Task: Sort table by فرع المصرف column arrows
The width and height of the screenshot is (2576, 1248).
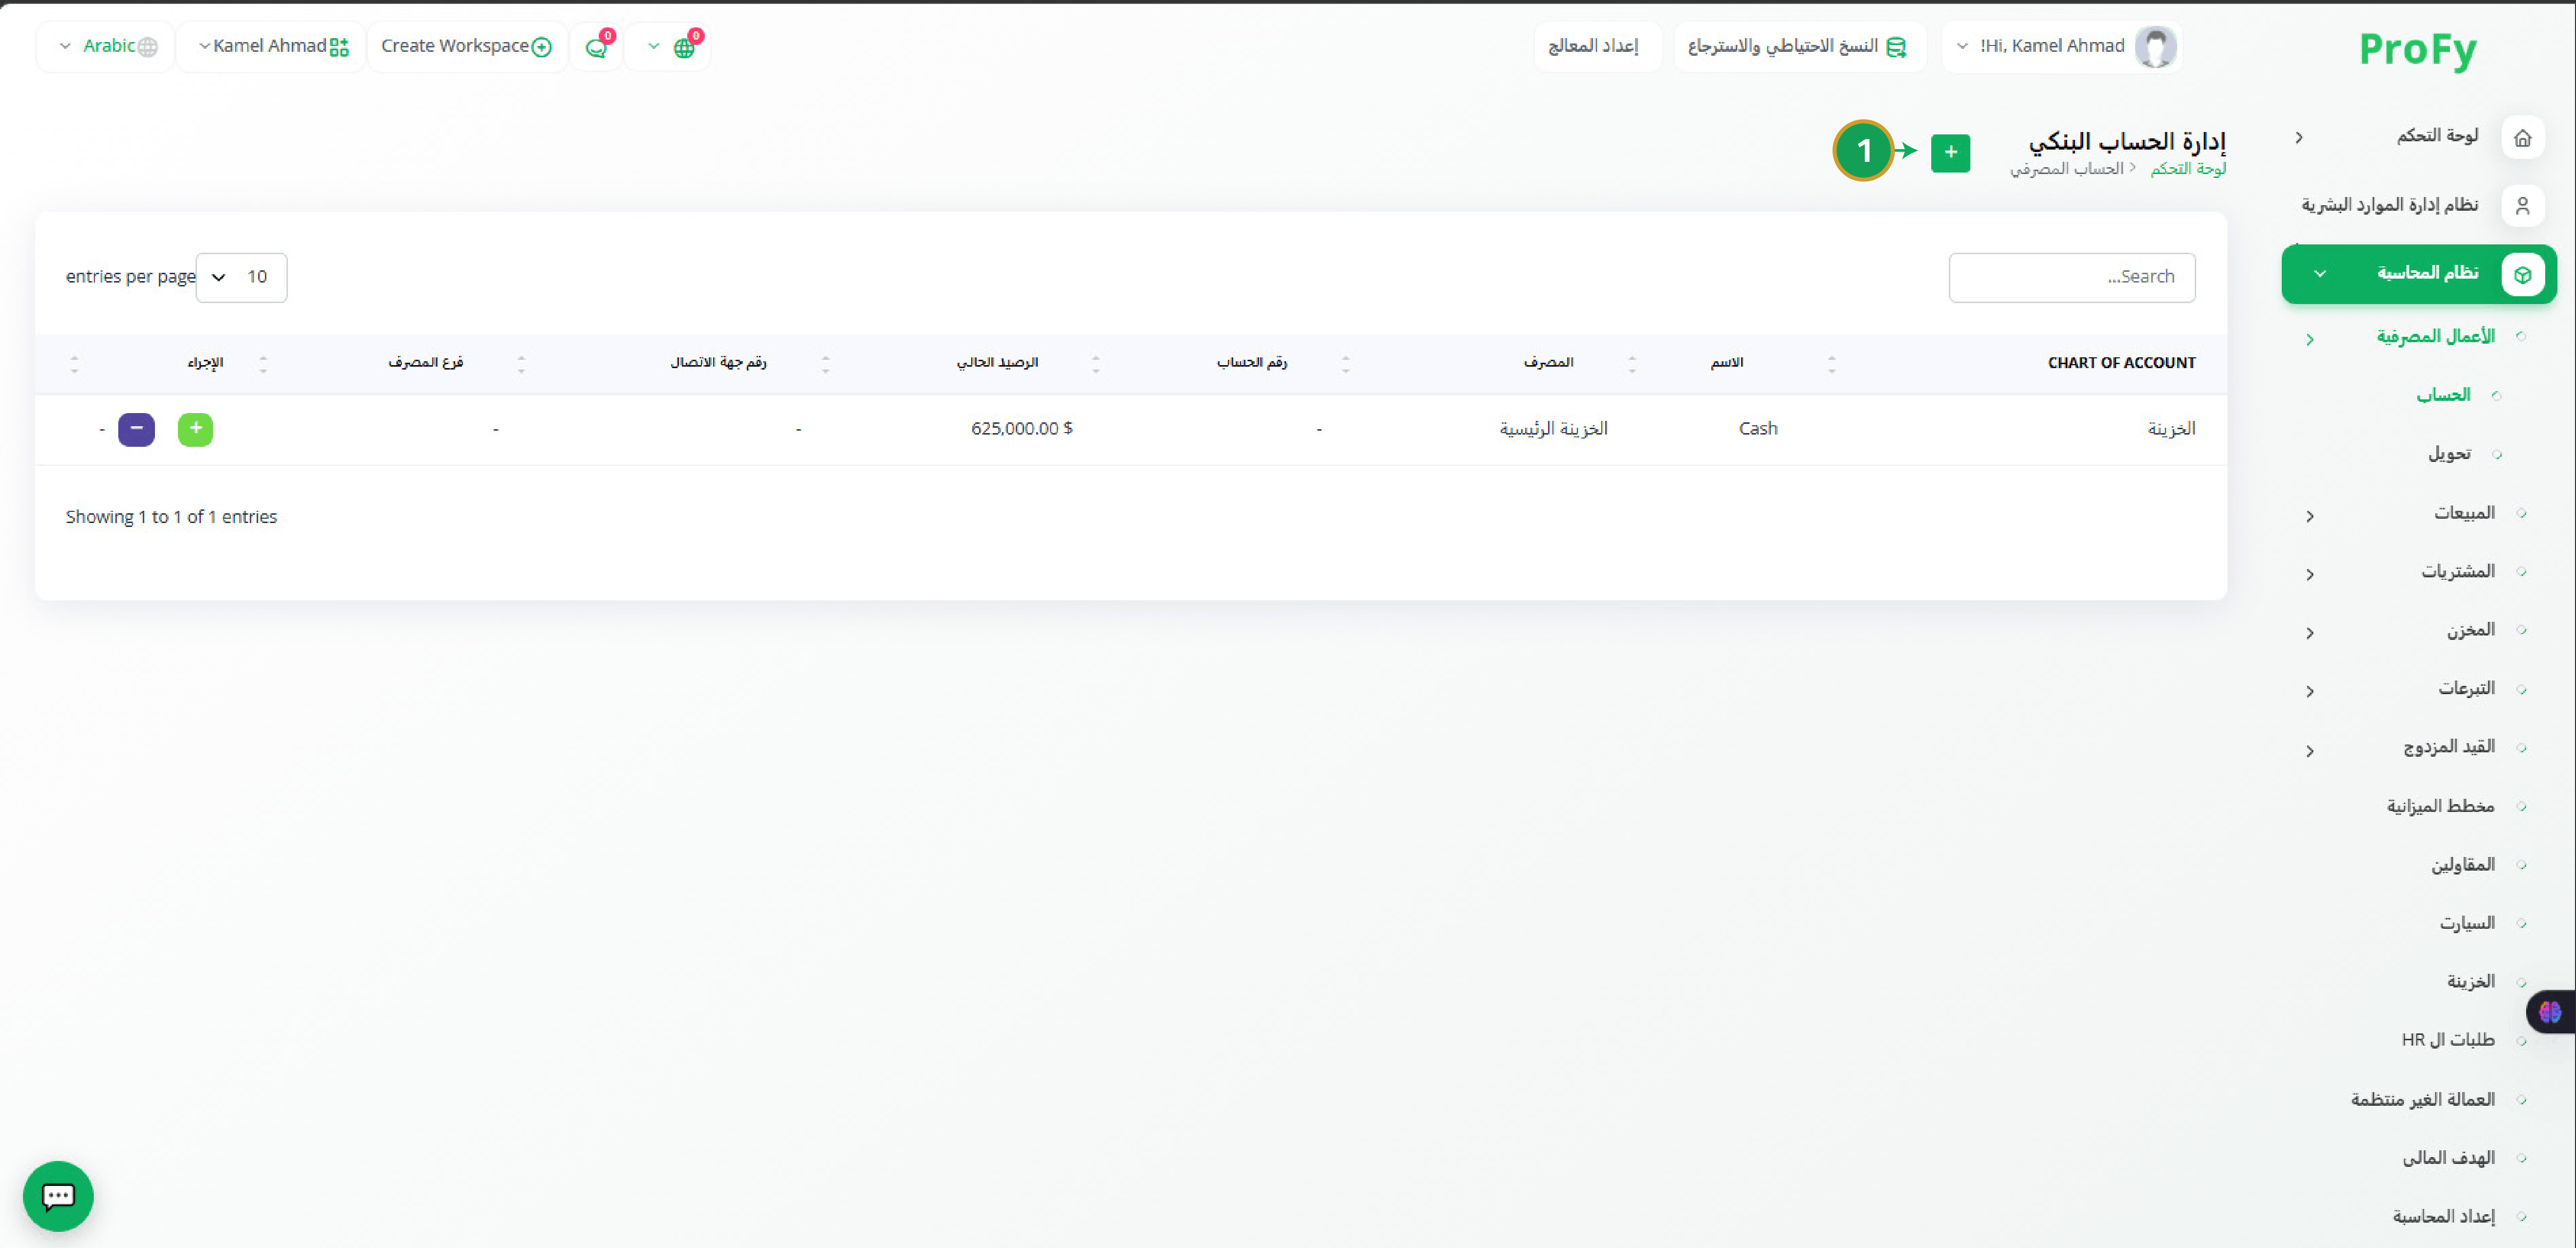Action: (263, 364)
